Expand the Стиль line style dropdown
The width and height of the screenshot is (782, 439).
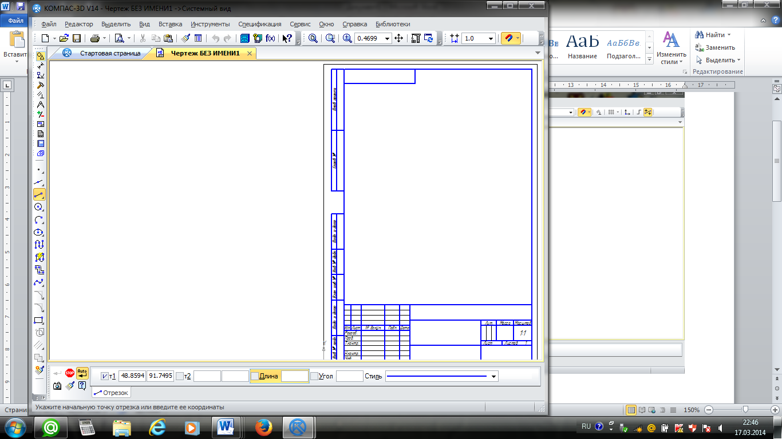(494, 376)
